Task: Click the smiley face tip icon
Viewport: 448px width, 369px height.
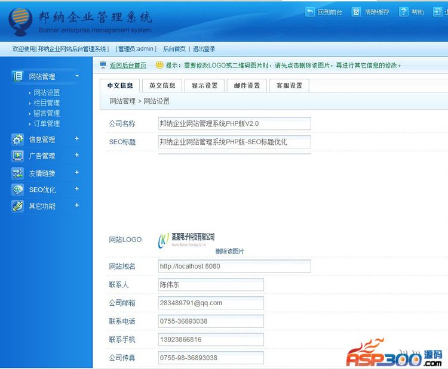Action: pos(159,65)
